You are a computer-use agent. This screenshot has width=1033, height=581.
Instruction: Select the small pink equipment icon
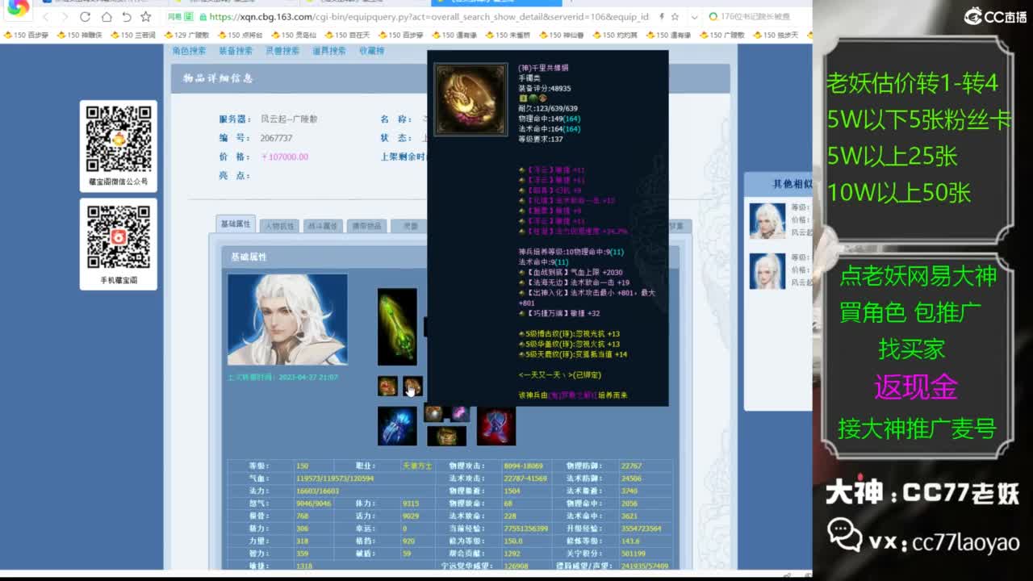pyautogui.click(x=460, y=414)
